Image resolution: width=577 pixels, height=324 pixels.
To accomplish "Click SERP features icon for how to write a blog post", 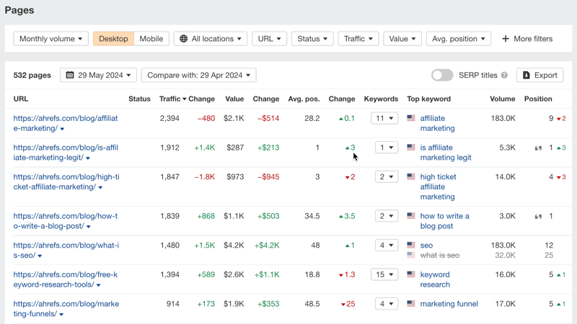I will coord(538,217).
